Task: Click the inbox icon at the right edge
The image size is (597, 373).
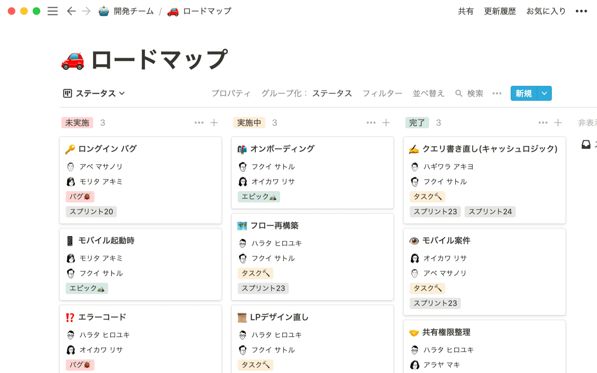Action: pyautogui.click(x=586, y=145)
